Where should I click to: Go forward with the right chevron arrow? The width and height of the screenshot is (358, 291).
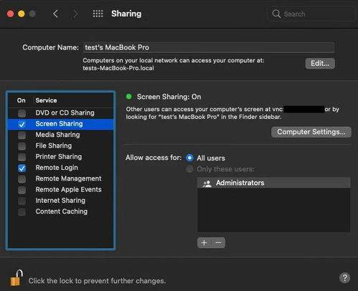pos(75,14)
